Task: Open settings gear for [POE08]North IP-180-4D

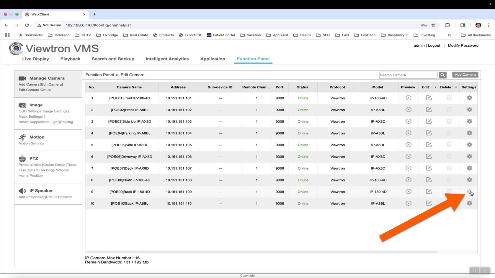Action: (x=469, y=180)
